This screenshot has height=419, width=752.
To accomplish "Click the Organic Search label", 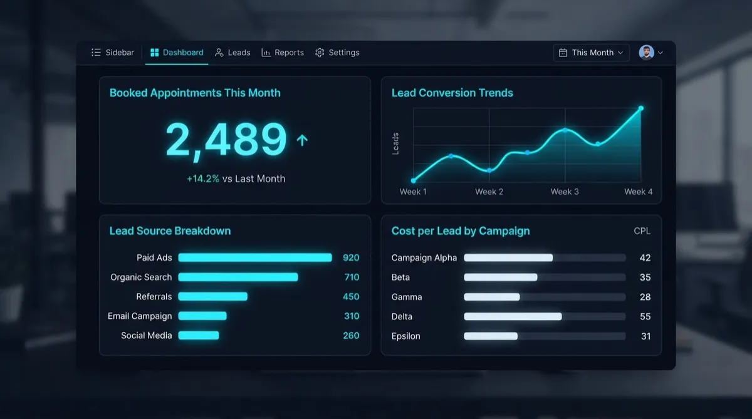I will (141, 277).
